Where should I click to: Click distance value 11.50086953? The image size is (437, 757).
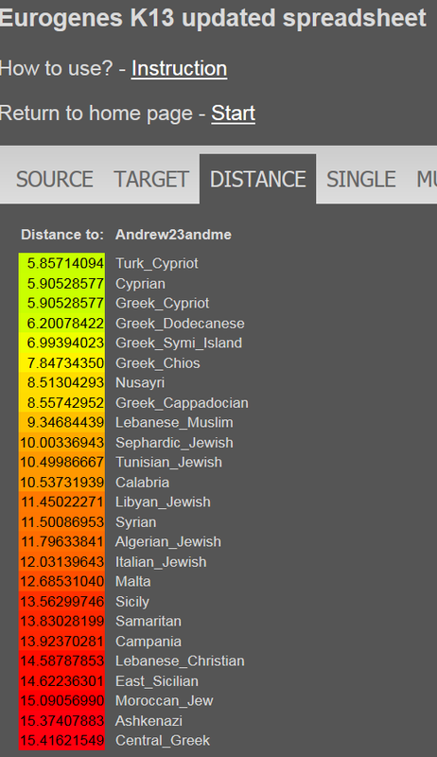coord(61,522)
